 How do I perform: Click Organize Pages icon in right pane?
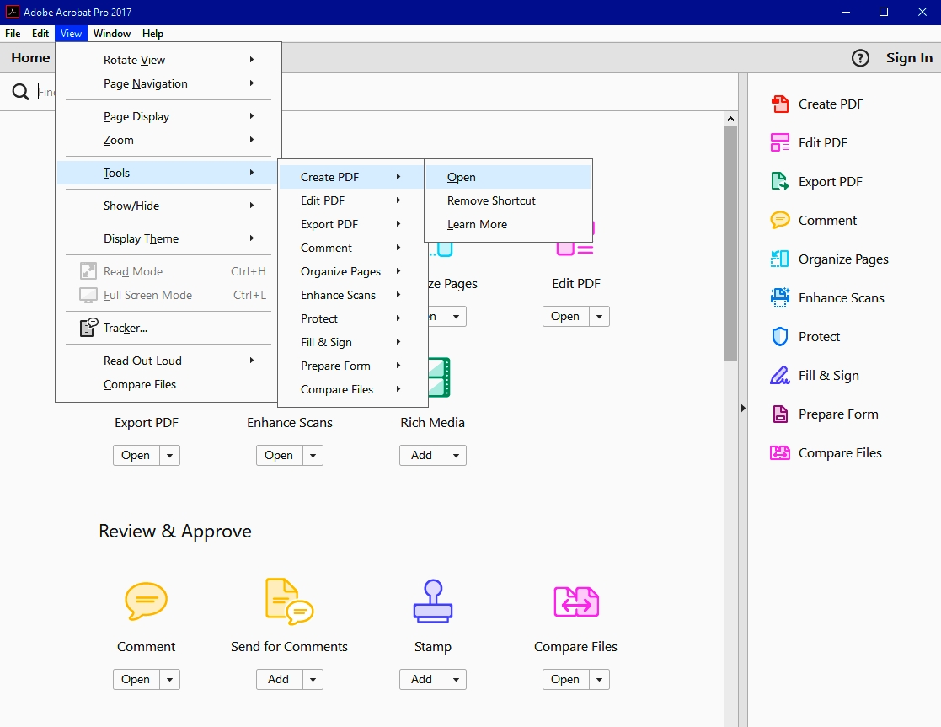[x=779, y=259]
